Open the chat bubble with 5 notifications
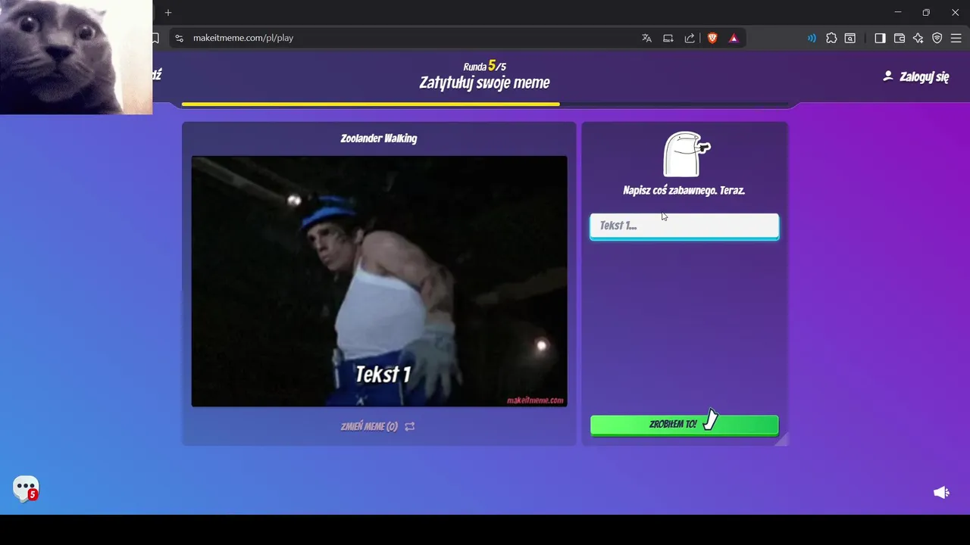Screen dimensions: 970x545 [x=26, y=488]
